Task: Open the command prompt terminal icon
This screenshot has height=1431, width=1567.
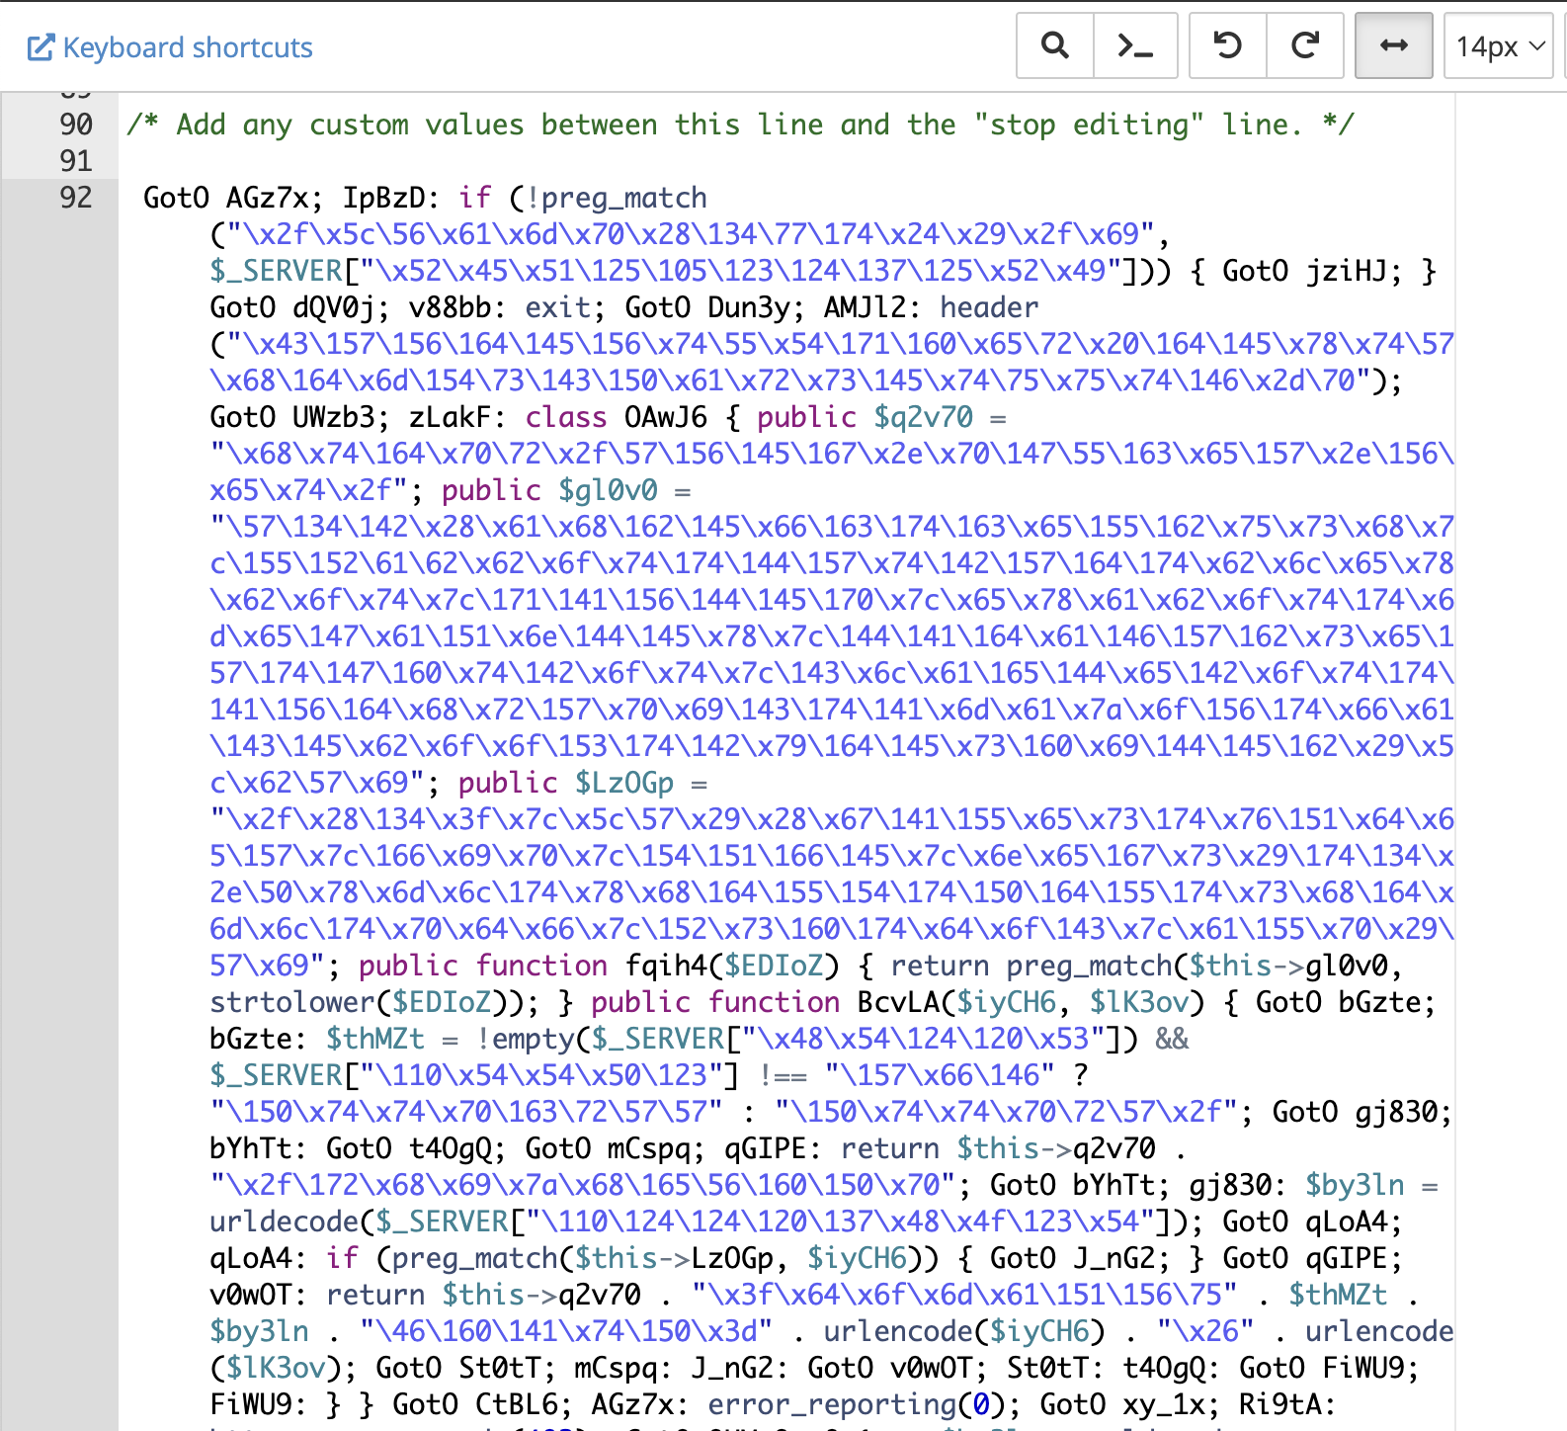Action: pyautogui.click(x=1135, y=45)
